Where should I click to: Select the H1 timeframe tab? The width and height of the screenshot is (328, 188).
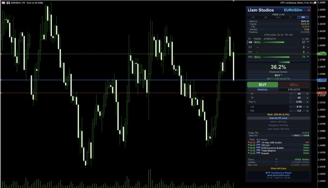tap(290, 17)
